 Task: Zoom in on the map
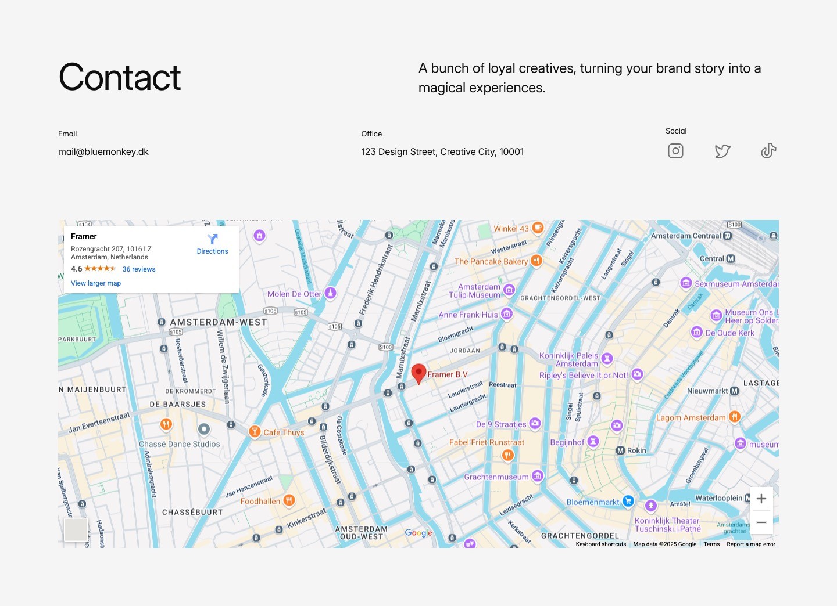tap(761, 499)
